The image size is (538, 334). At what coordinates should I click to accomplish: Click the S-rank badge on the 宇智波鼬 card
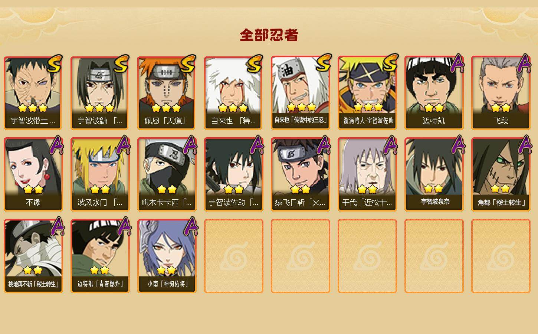tap(122, 64)
